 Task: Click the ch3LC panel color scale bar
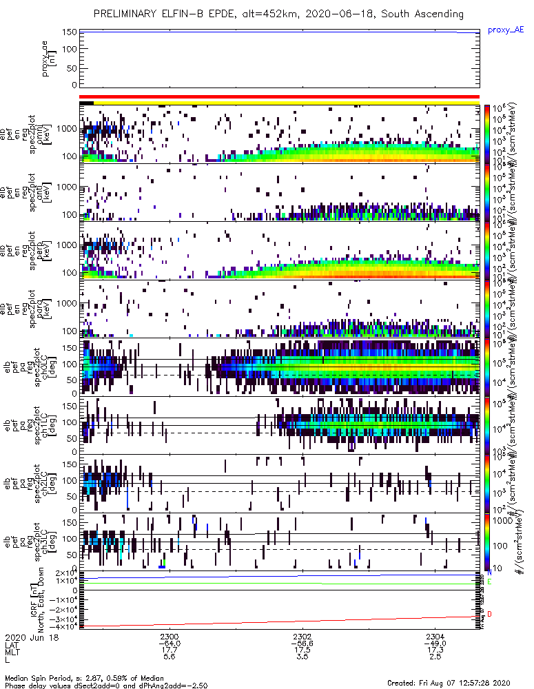[x=487, y=542]
